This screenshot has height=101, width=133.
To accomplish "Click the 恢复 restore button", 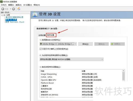I will (x=118, y=44).
